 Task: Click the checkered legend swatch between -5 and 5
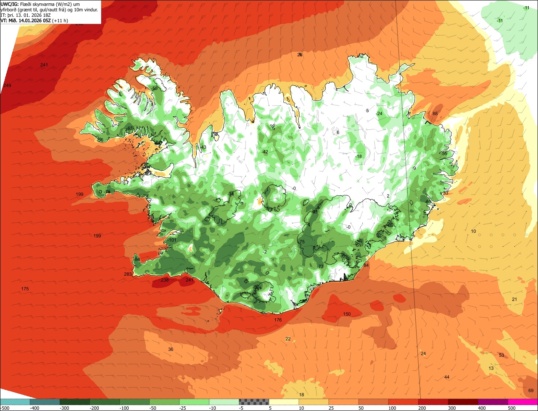tap(254, 402)
